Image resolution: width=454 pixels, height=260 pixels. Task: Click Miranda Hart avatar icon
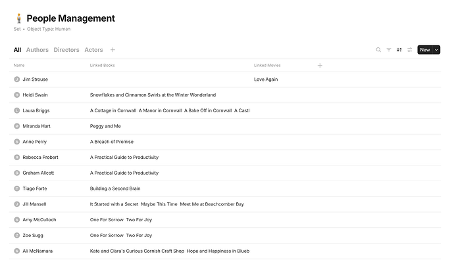coord(17,126)
